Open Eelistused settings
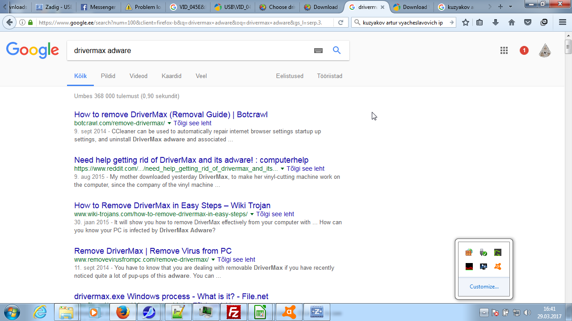This screenshot has width=572, height=321. pyautogui.click(x=290, y=76)
